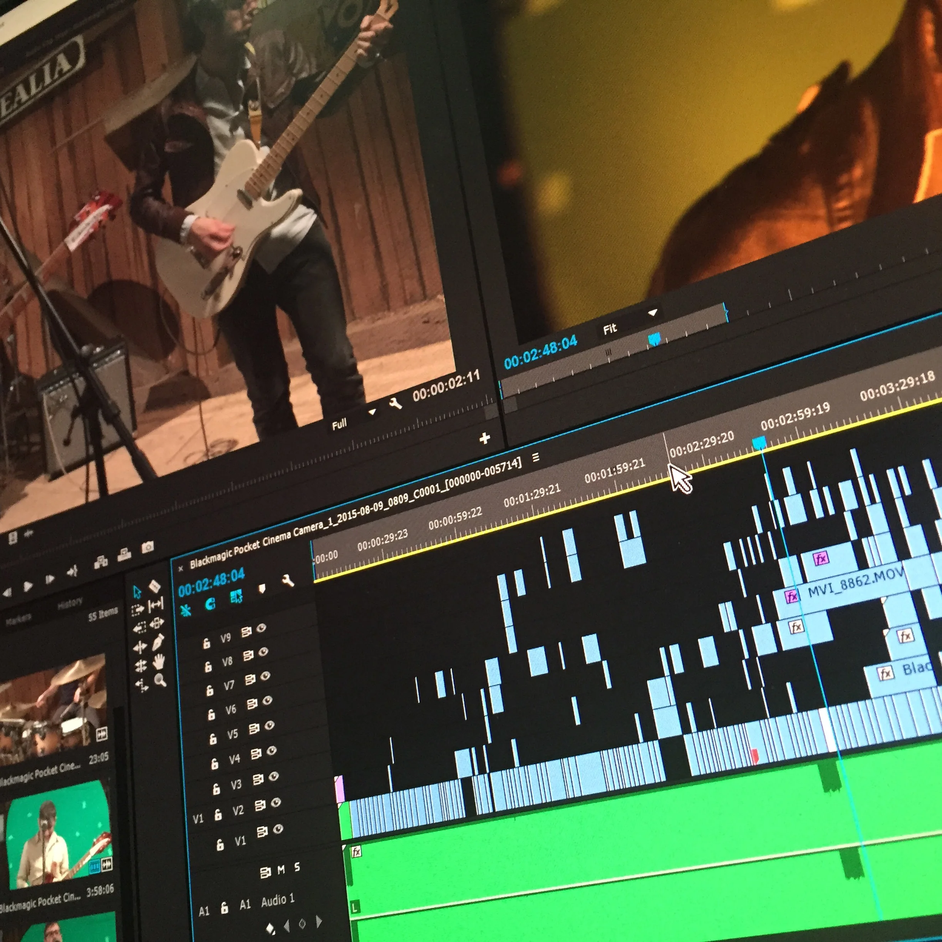Lock audio track A1 padlock
This screenshot has width=942, height=942.
pos(224,908)
